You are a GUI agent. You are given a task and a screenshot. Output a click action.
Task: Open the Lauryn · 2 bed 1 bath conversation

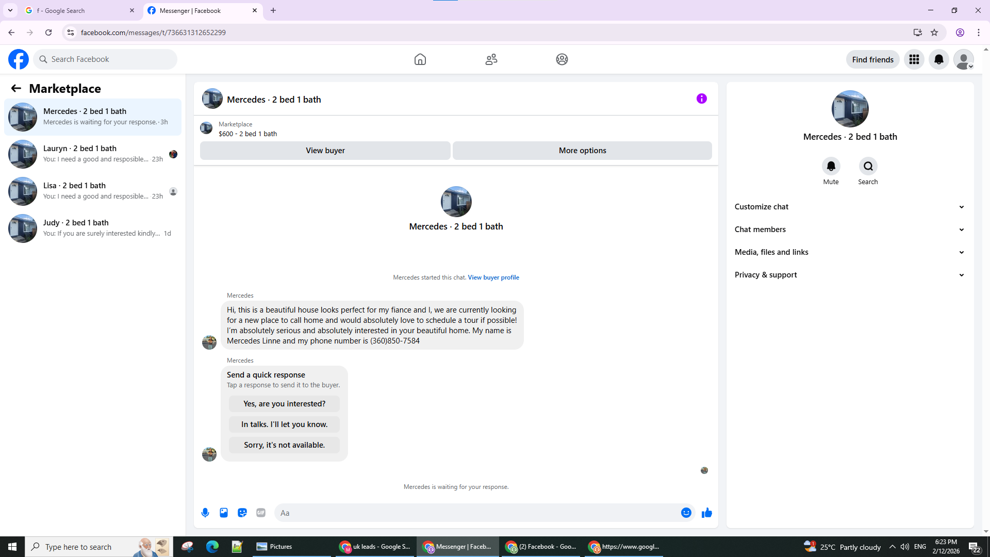point(93,154)
